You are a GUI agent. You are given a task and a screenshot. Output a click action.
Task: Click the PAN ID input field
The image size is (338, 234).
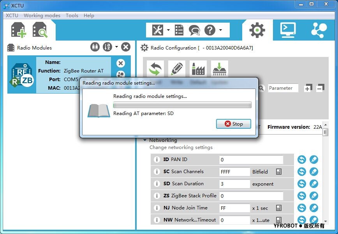[251, 160]
